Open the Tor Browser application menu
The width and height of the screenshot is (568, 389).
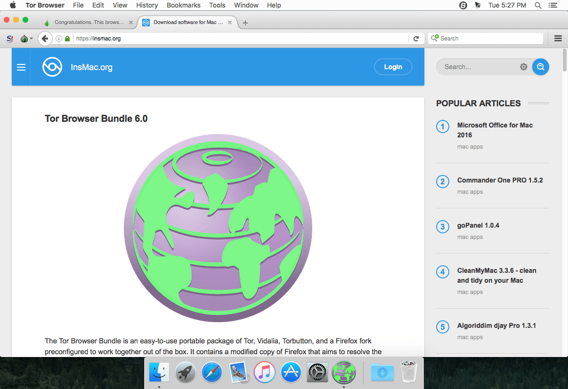[x=45, y=5]
